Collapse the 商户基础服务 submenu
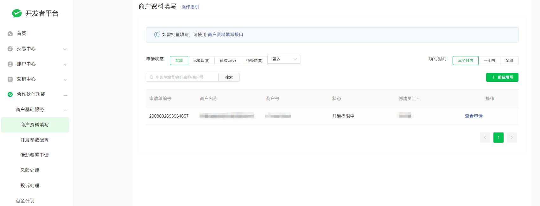This screenshot has height=206, width=540. (x=66, y=110)
